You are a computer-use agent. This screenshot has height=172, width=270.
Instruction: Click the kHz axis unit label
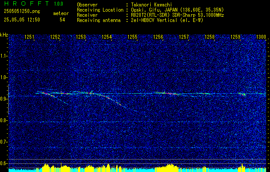(x=4, y=35)
